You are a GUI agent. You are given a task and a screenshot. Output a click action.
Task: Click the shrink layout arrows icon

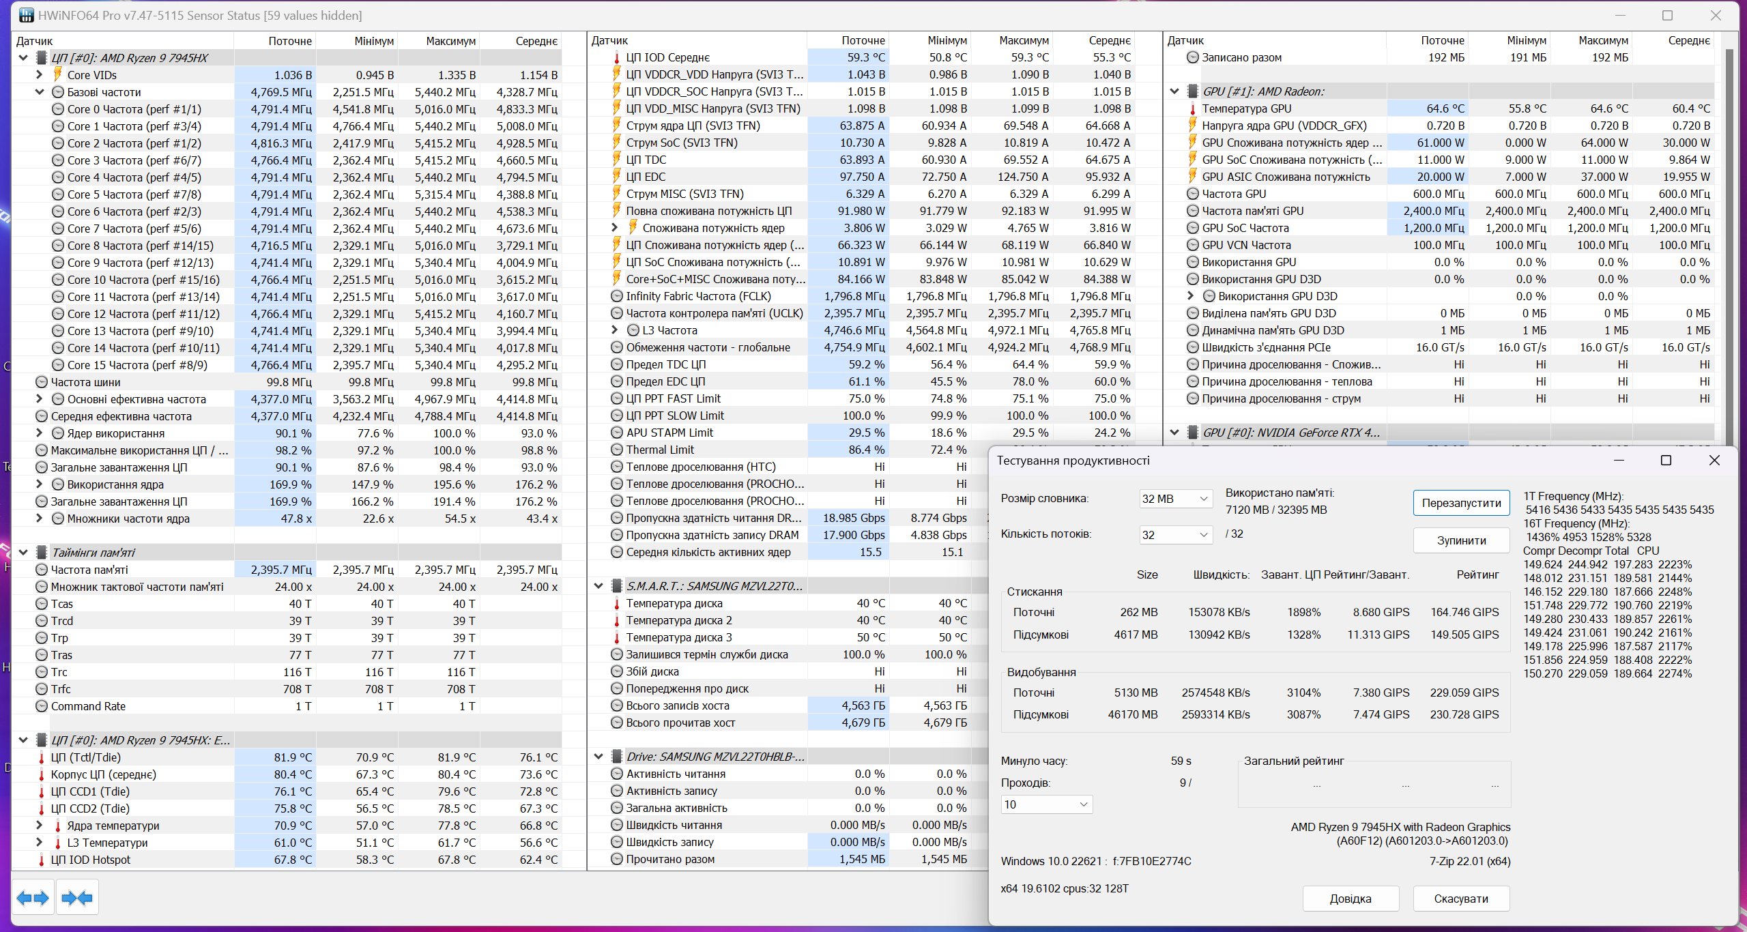pos(77,898)
